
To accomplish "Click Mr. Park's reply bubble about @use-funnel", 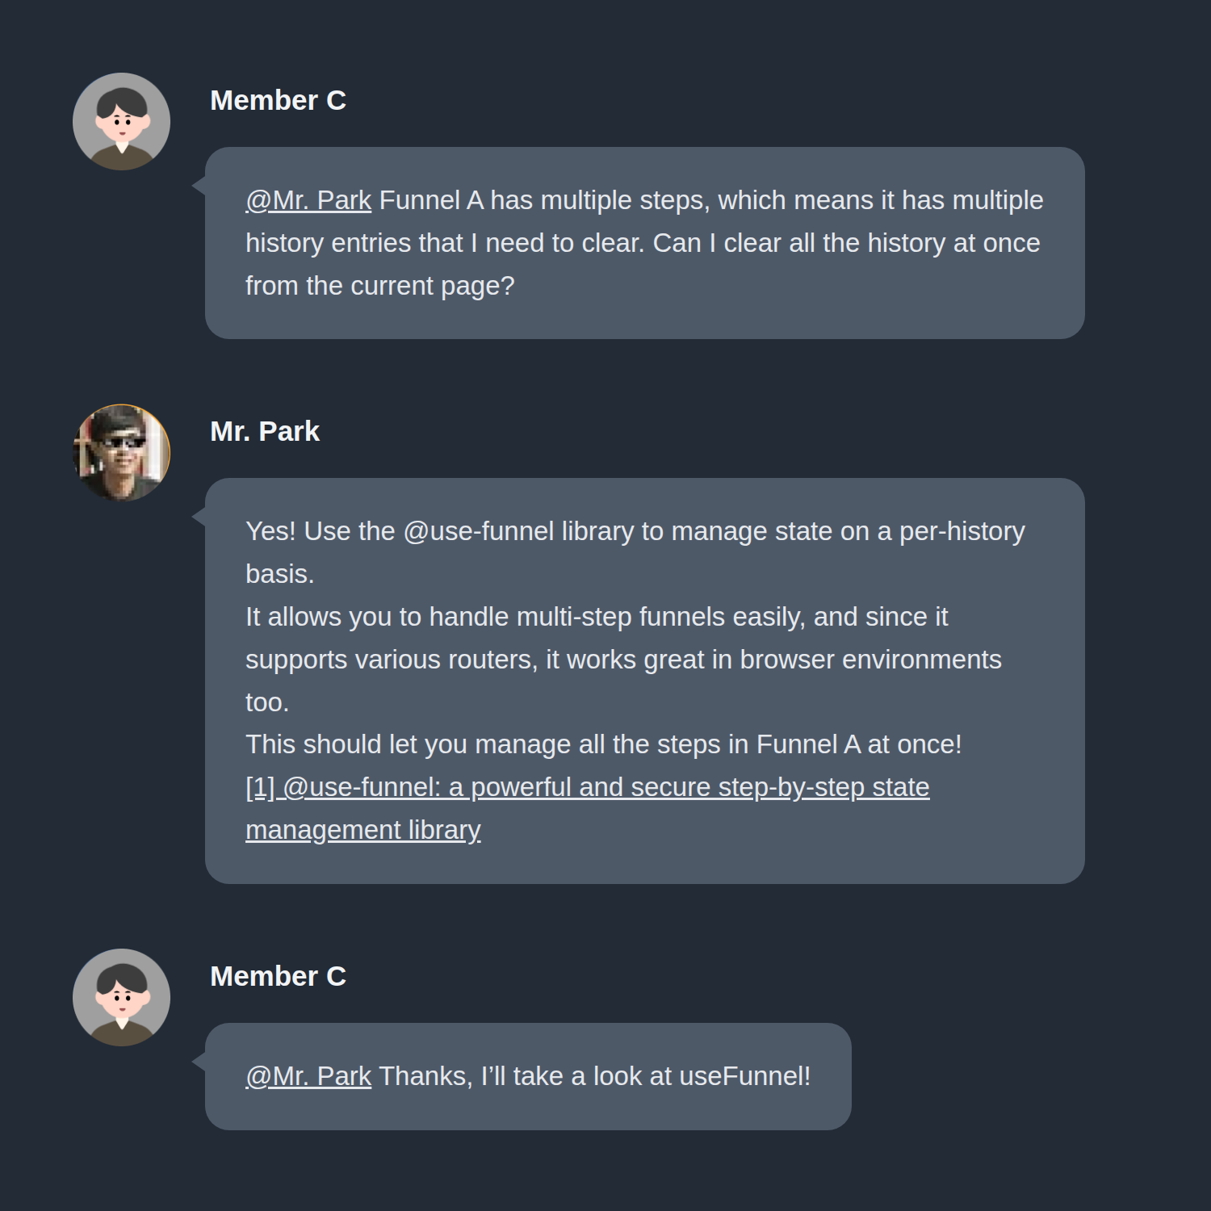I will point(644,681).
